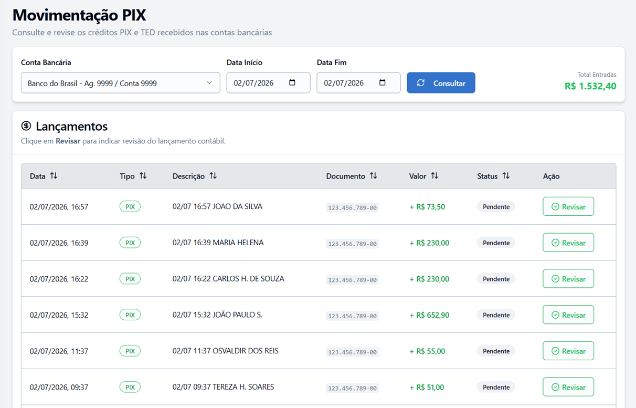Click PIX badge in JOAO DA SILVA row
Viewport: 636px width, 408px height.
pyautogui.click(x=130, y=206)
